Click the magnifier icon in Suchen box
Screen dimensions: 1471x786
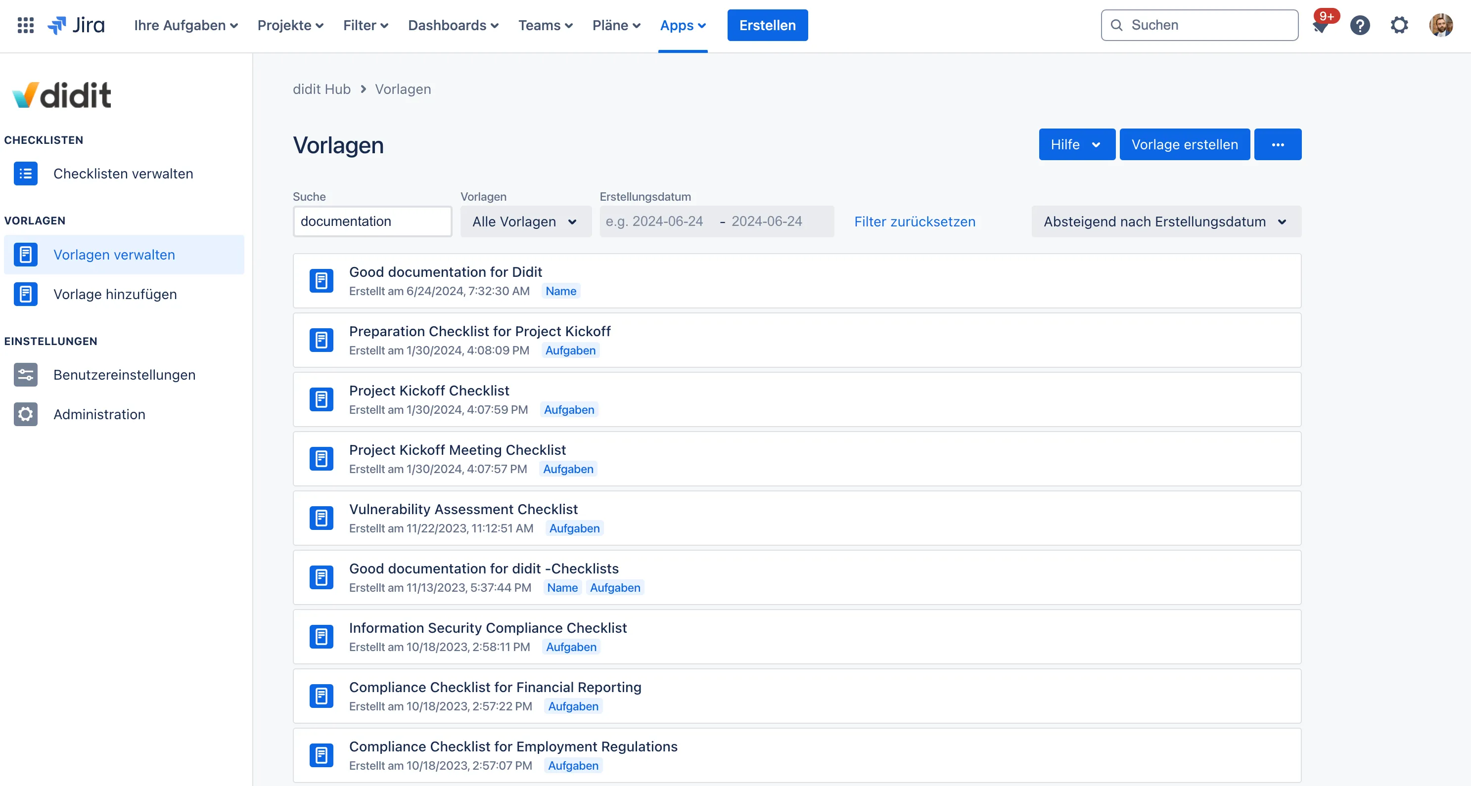1116,25
